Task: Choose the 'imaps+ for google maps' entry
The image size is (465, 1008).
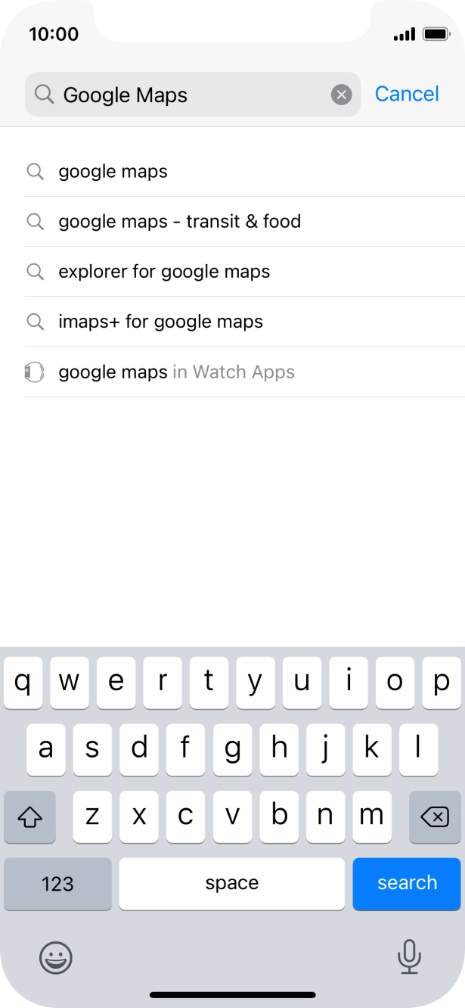Action: tap(160, 322)
